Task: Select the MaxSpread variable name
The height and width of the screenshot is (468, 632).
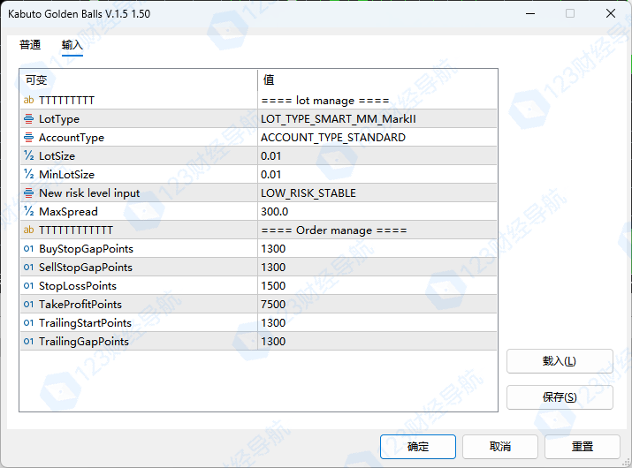Action: pyautogui.click(x=68, y=212)
